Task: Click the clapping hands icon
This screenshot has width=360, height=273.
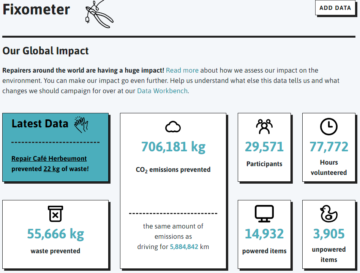Action: 81,124
